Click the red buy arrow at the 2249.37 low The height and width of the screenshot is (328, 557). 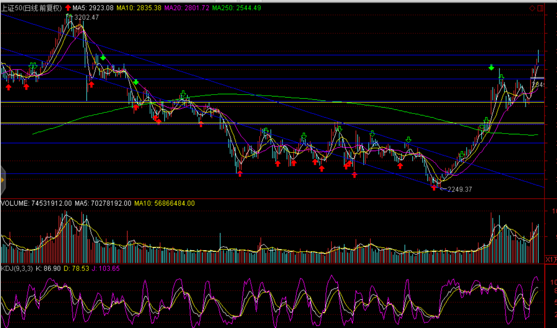(x=434, y=187)
